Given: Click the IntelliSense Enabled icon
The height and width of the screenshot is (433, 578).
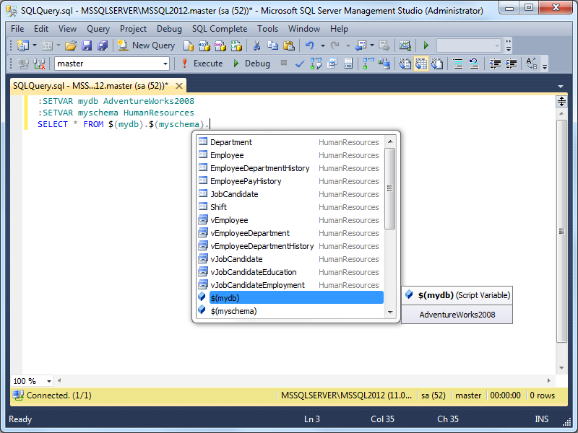Looking at the screenshot, I should pos(348,64).
